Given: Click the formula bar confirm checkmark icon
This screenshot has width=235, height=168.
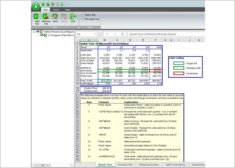Looking at the screenshot, I should (x=115, y=34).
